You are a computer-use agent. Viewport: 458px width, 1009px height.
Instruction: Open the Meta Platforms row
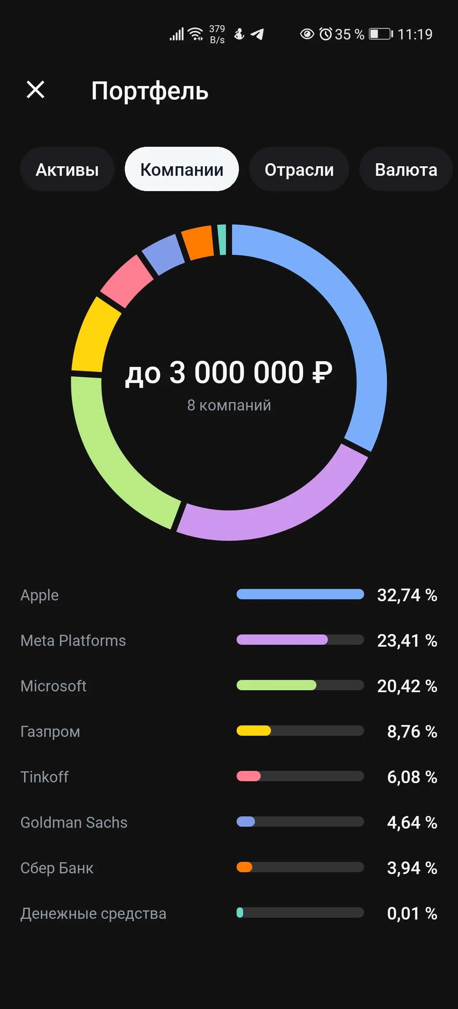[229, 640]
